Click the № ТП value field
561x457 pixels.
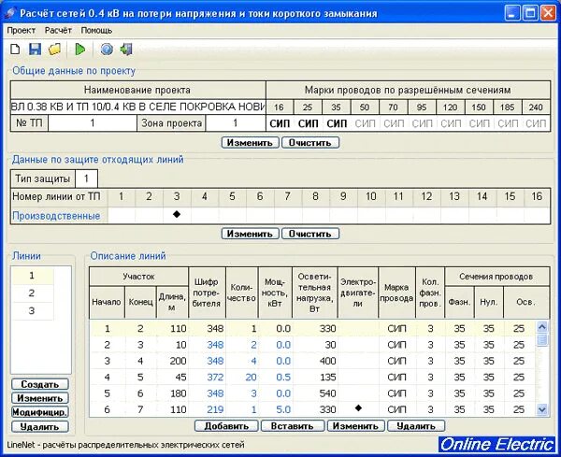coord(93,123)
